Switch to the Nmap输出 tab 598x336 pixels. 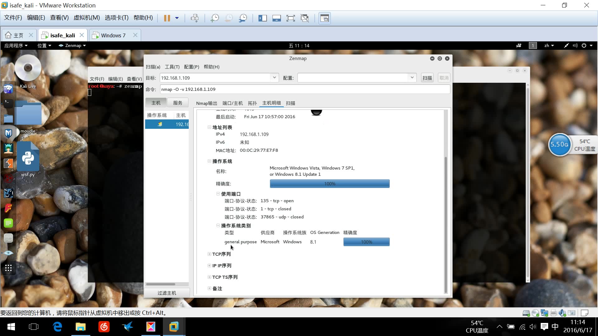click(206, 103)
